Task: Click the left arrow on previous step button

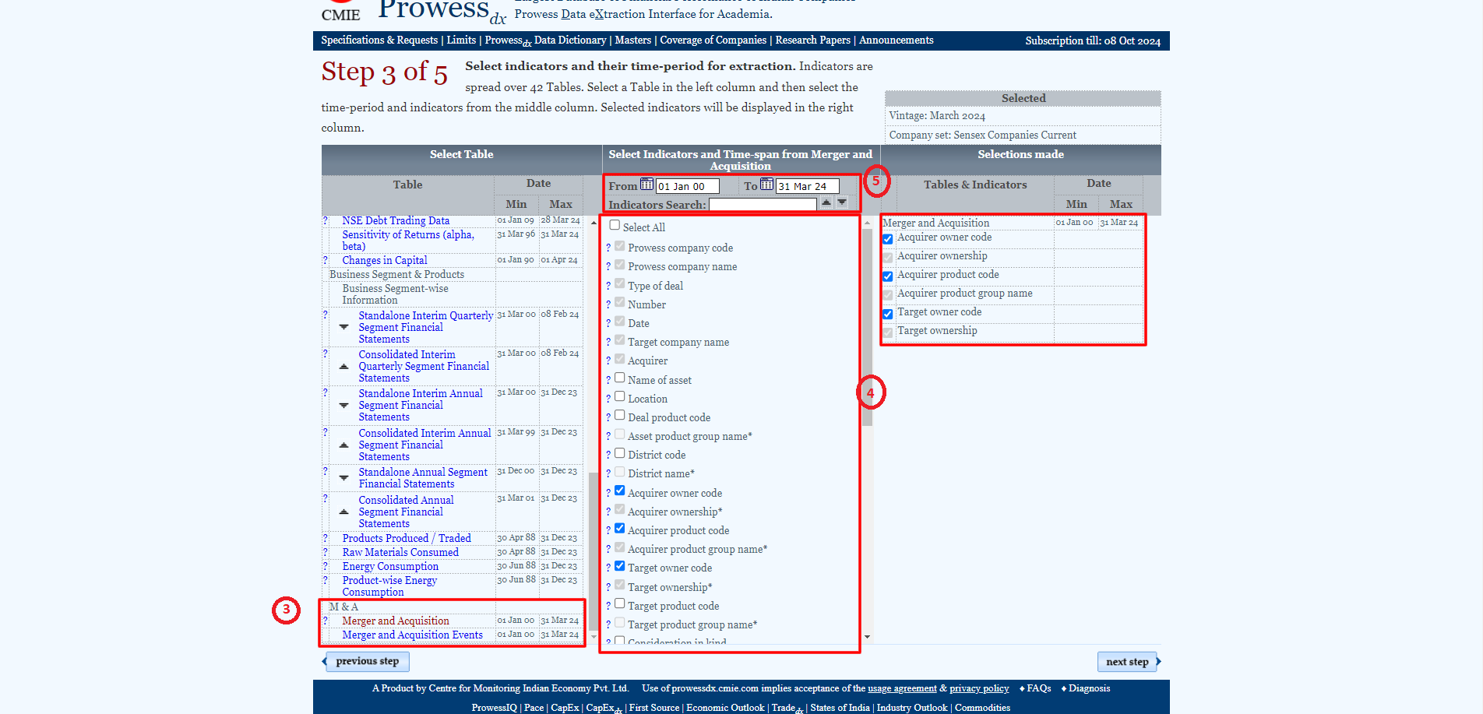Action: (326, 662)
